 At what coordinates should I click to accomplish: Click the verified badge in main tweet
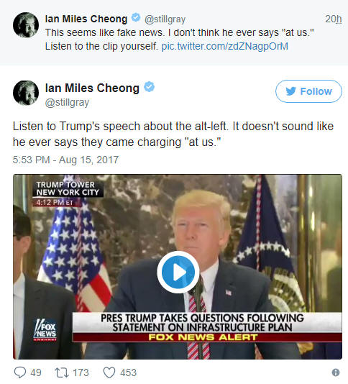point(149,87)
